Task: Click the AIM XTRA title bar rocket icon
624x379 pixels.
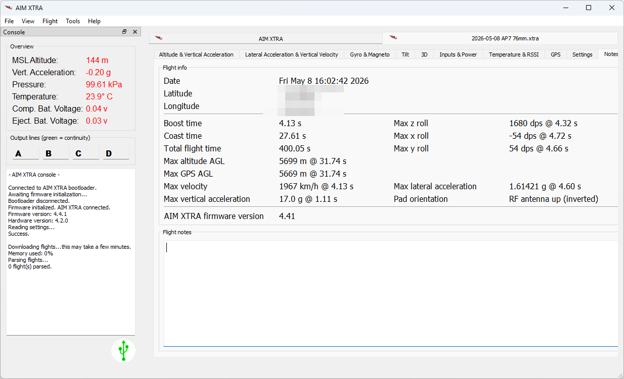Action: [x=8, y=8]
